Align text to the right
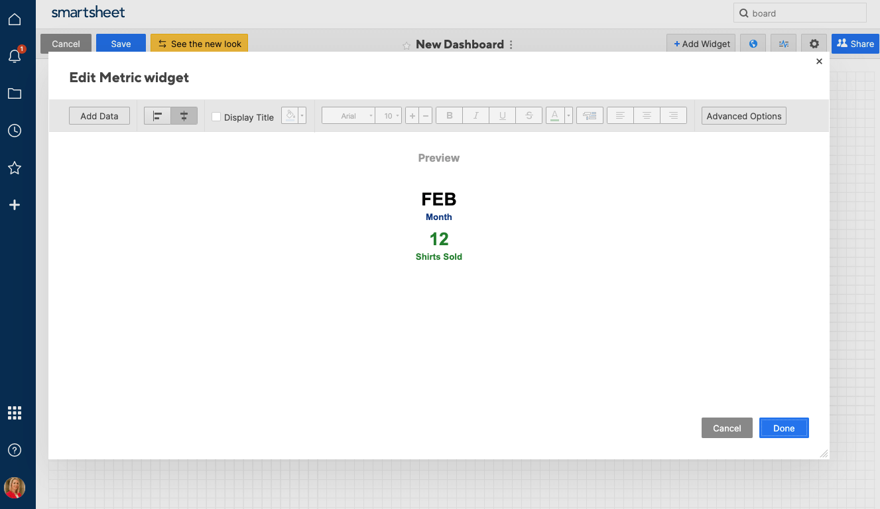The height and width of the screenshot is (509, 880). (x=673, y=116)
